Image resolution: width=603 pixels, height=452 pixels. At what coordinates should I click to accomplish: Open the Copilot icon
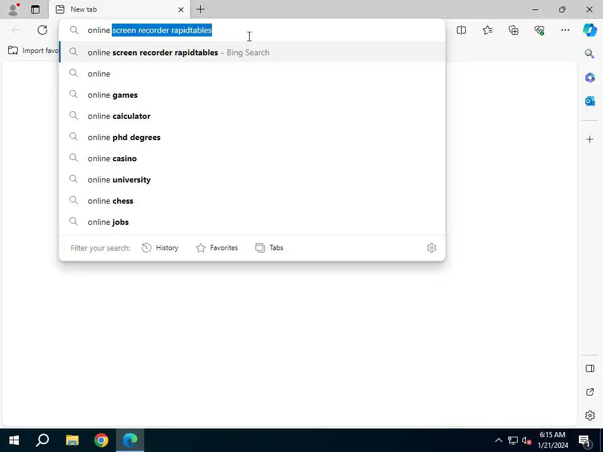pyautogui.click(x=589, y=30)
